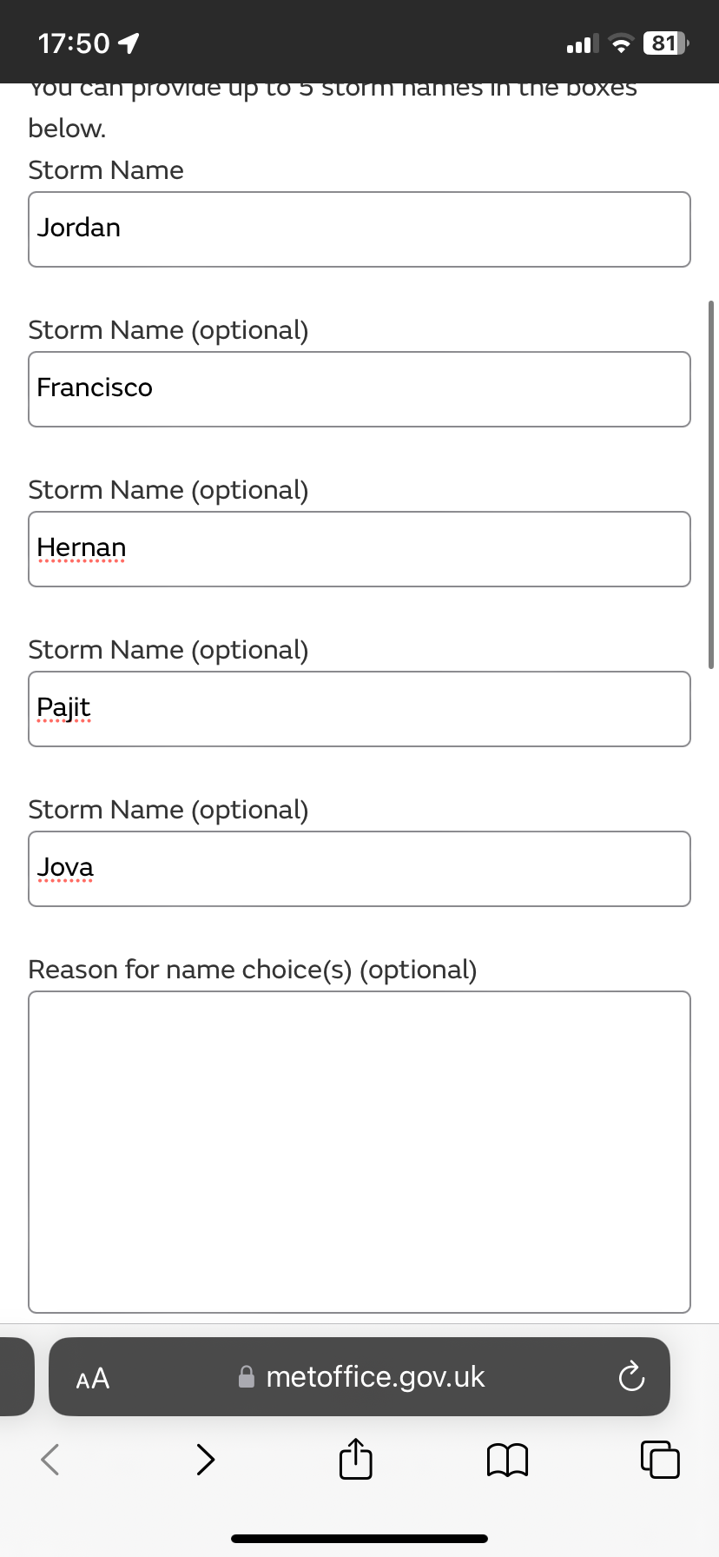
Task: Open the bookmarks book icon
Action: pos(507,1460)
